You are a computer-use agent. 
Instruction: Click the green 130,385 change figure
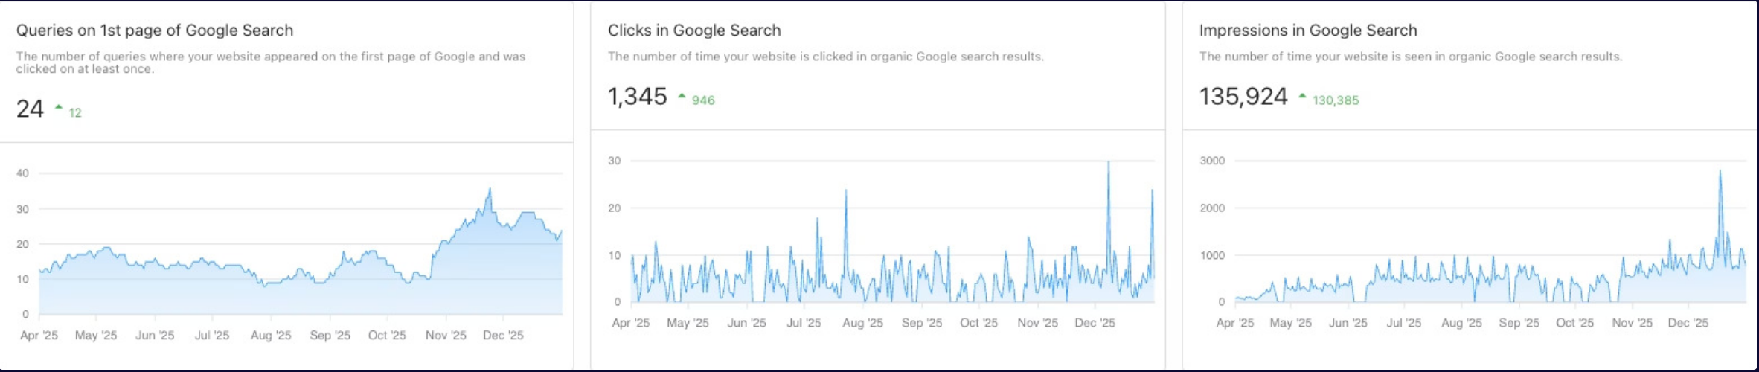tap(1336, 100)
